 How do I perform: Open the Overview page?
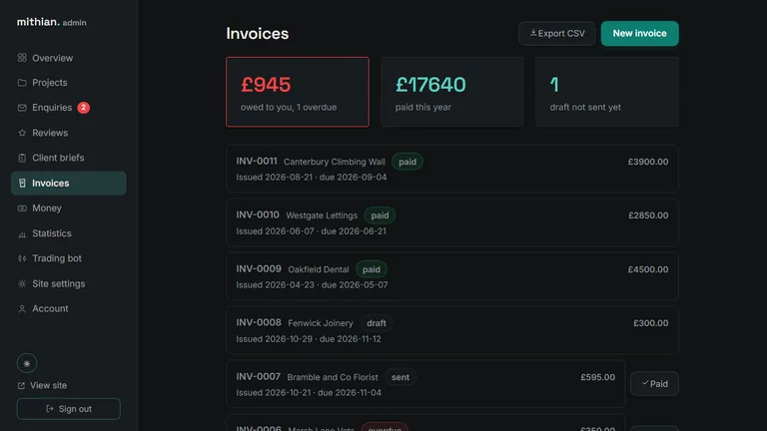69,58
